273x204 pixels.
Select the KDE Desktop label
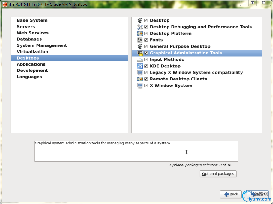pyautogui.click(x=165, y=66)
